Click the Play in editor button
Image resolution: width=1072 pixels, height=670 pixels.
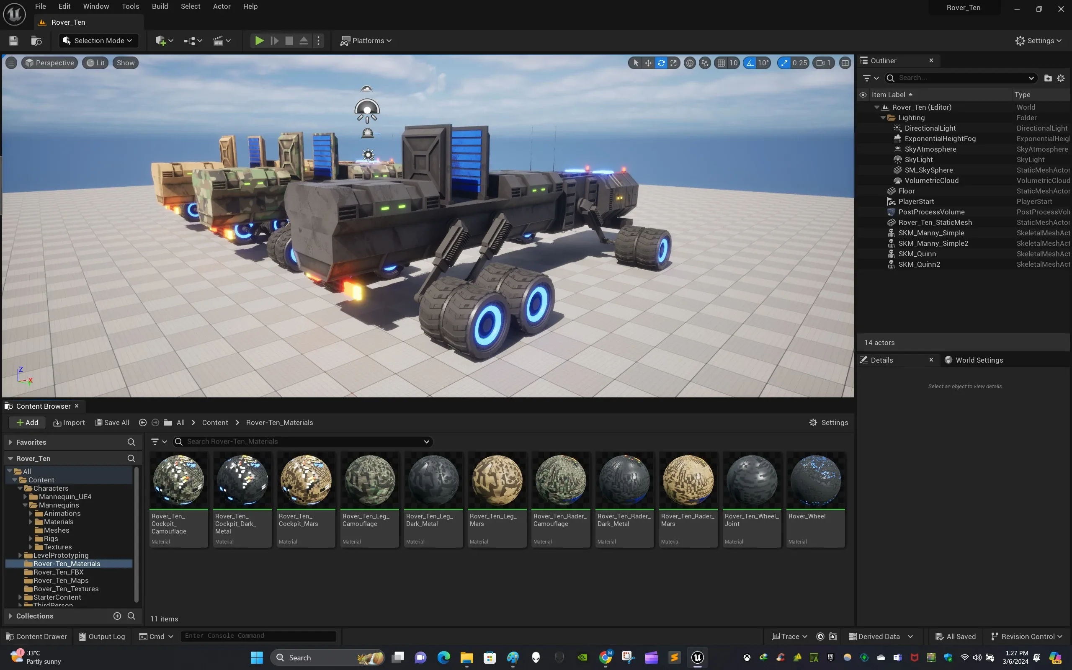(259, 41)
